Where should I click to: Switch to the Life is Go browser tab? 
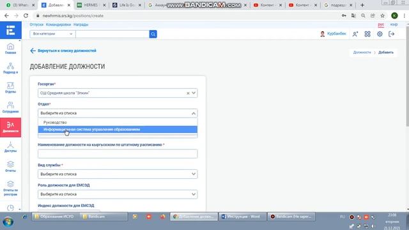[127, 5]
